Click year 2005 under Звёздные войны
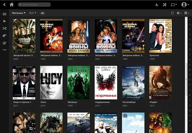This screenshot has height=133, width=192. click(x=98, y=59)
